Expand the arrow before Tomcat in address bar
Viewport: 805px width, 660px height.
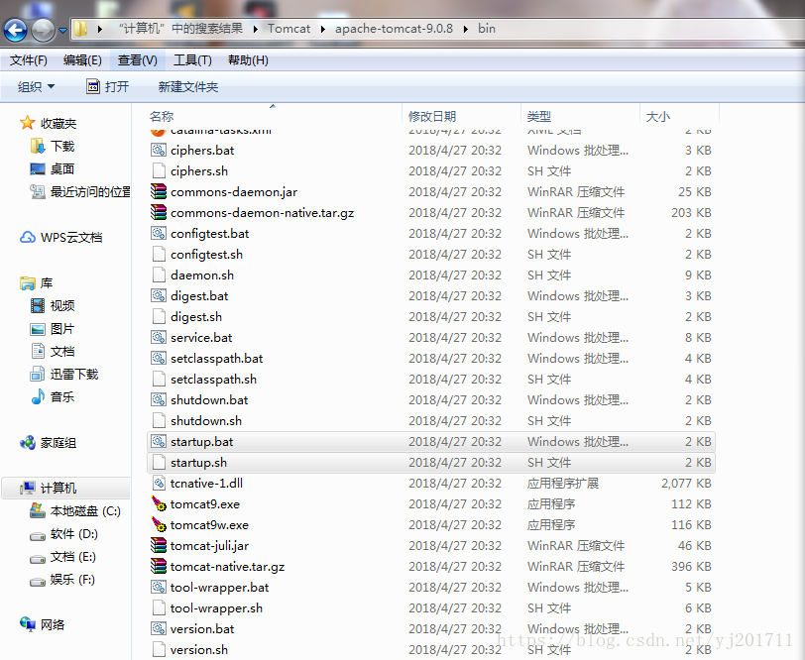[255, 30]
